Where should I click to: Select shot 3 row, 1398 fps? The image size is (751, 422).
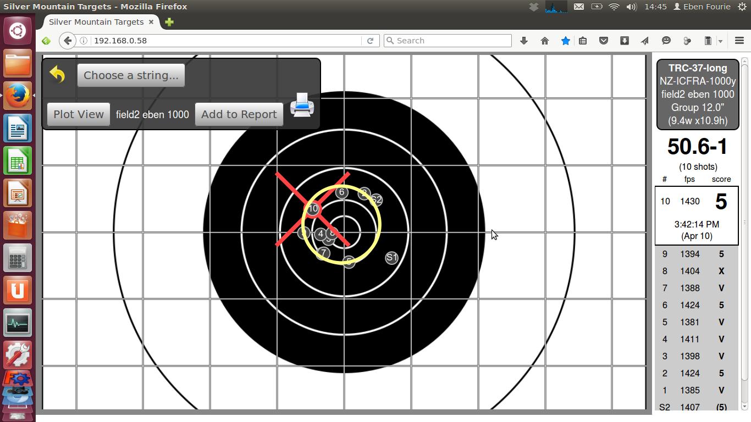pyautogui.click(x=697, y=356)
